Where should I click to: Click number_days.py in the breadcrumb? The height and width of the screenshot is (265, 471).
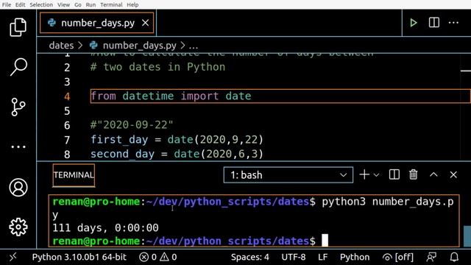click(x=139, y=46)
